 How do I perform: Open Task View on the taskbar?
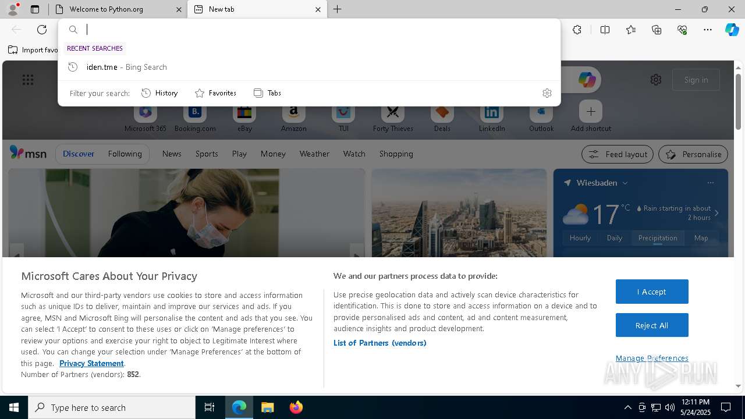(x=210, y=407)
